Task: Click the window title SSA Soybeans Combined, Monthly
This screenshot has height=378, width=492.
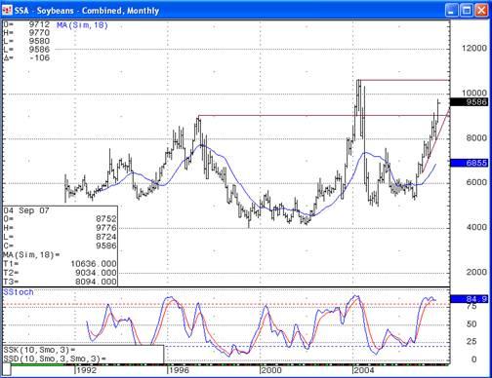Action: pyautogui.click(x=87, y=11)
